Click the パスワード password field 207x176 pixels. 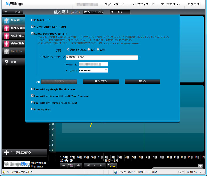point(93,70)
